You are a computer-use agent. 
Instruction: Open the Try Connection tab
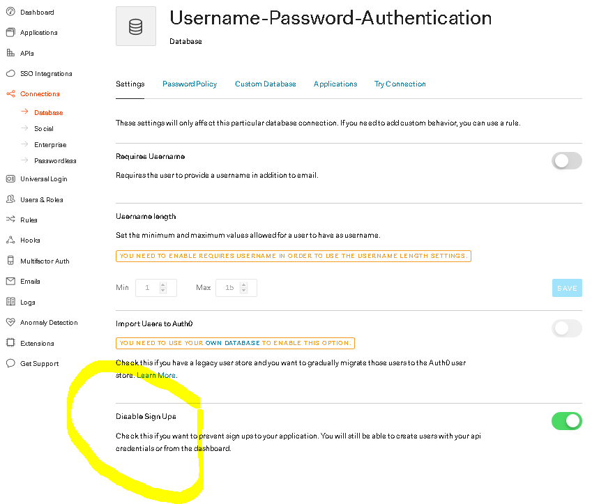[400, 84]
